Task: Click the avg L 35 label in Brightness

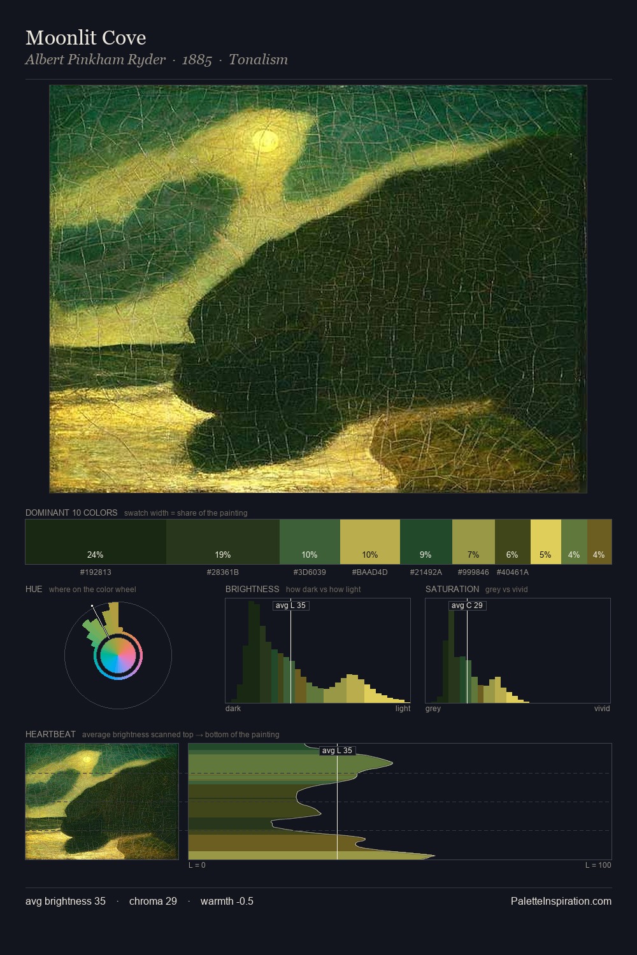Action: (291, 605)
